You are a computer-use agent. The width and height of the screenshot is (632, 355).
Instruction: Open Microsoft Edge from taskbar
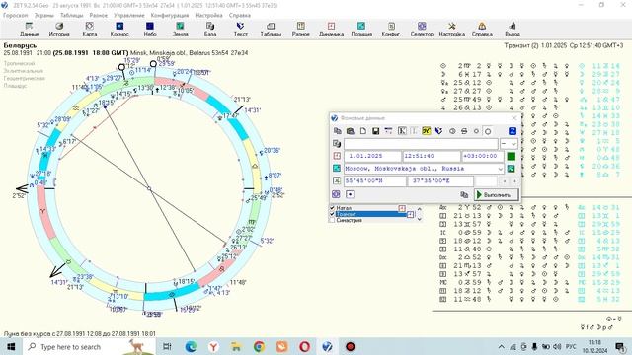[191, 346]
